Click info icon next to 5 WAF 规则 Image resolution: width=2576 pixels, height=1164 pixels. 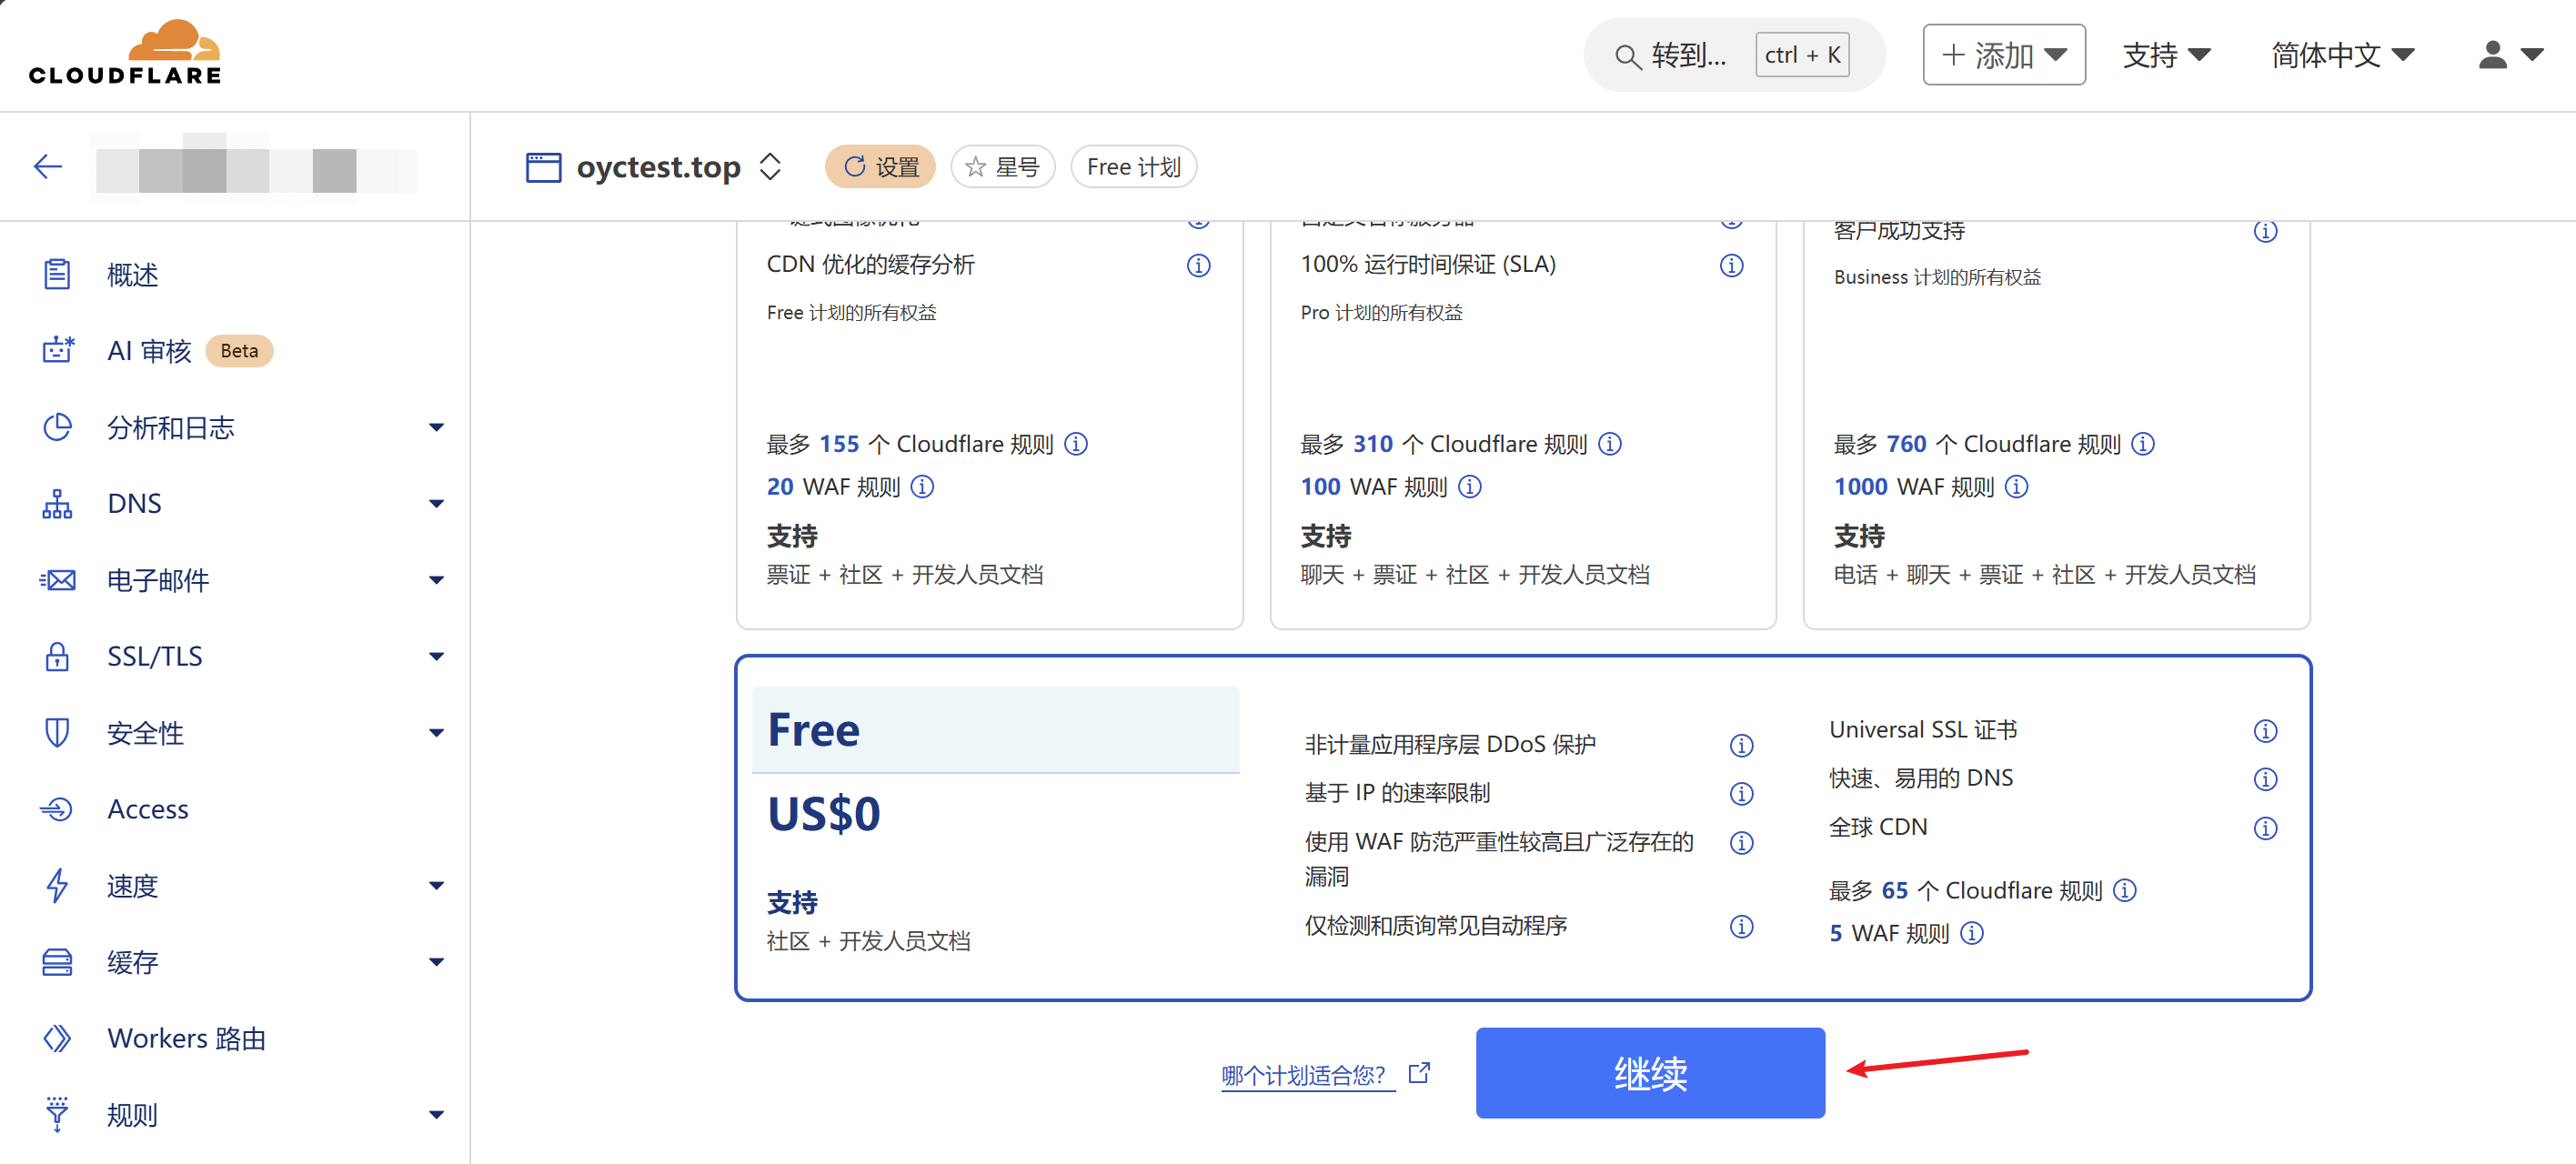[x=1971, y=933]
